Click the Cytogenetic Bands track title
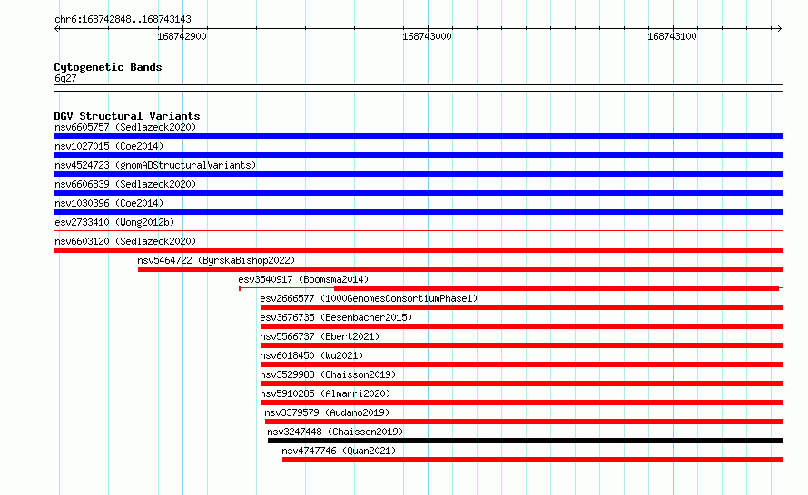The image size is (808, 495). (x=108, y=67)
